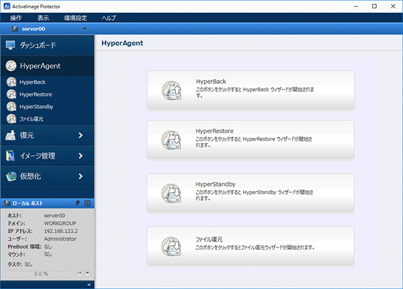Expand the 復元 sidebar section
The height and width of the screenshot is (289, 403).
(x=81, y=135)
